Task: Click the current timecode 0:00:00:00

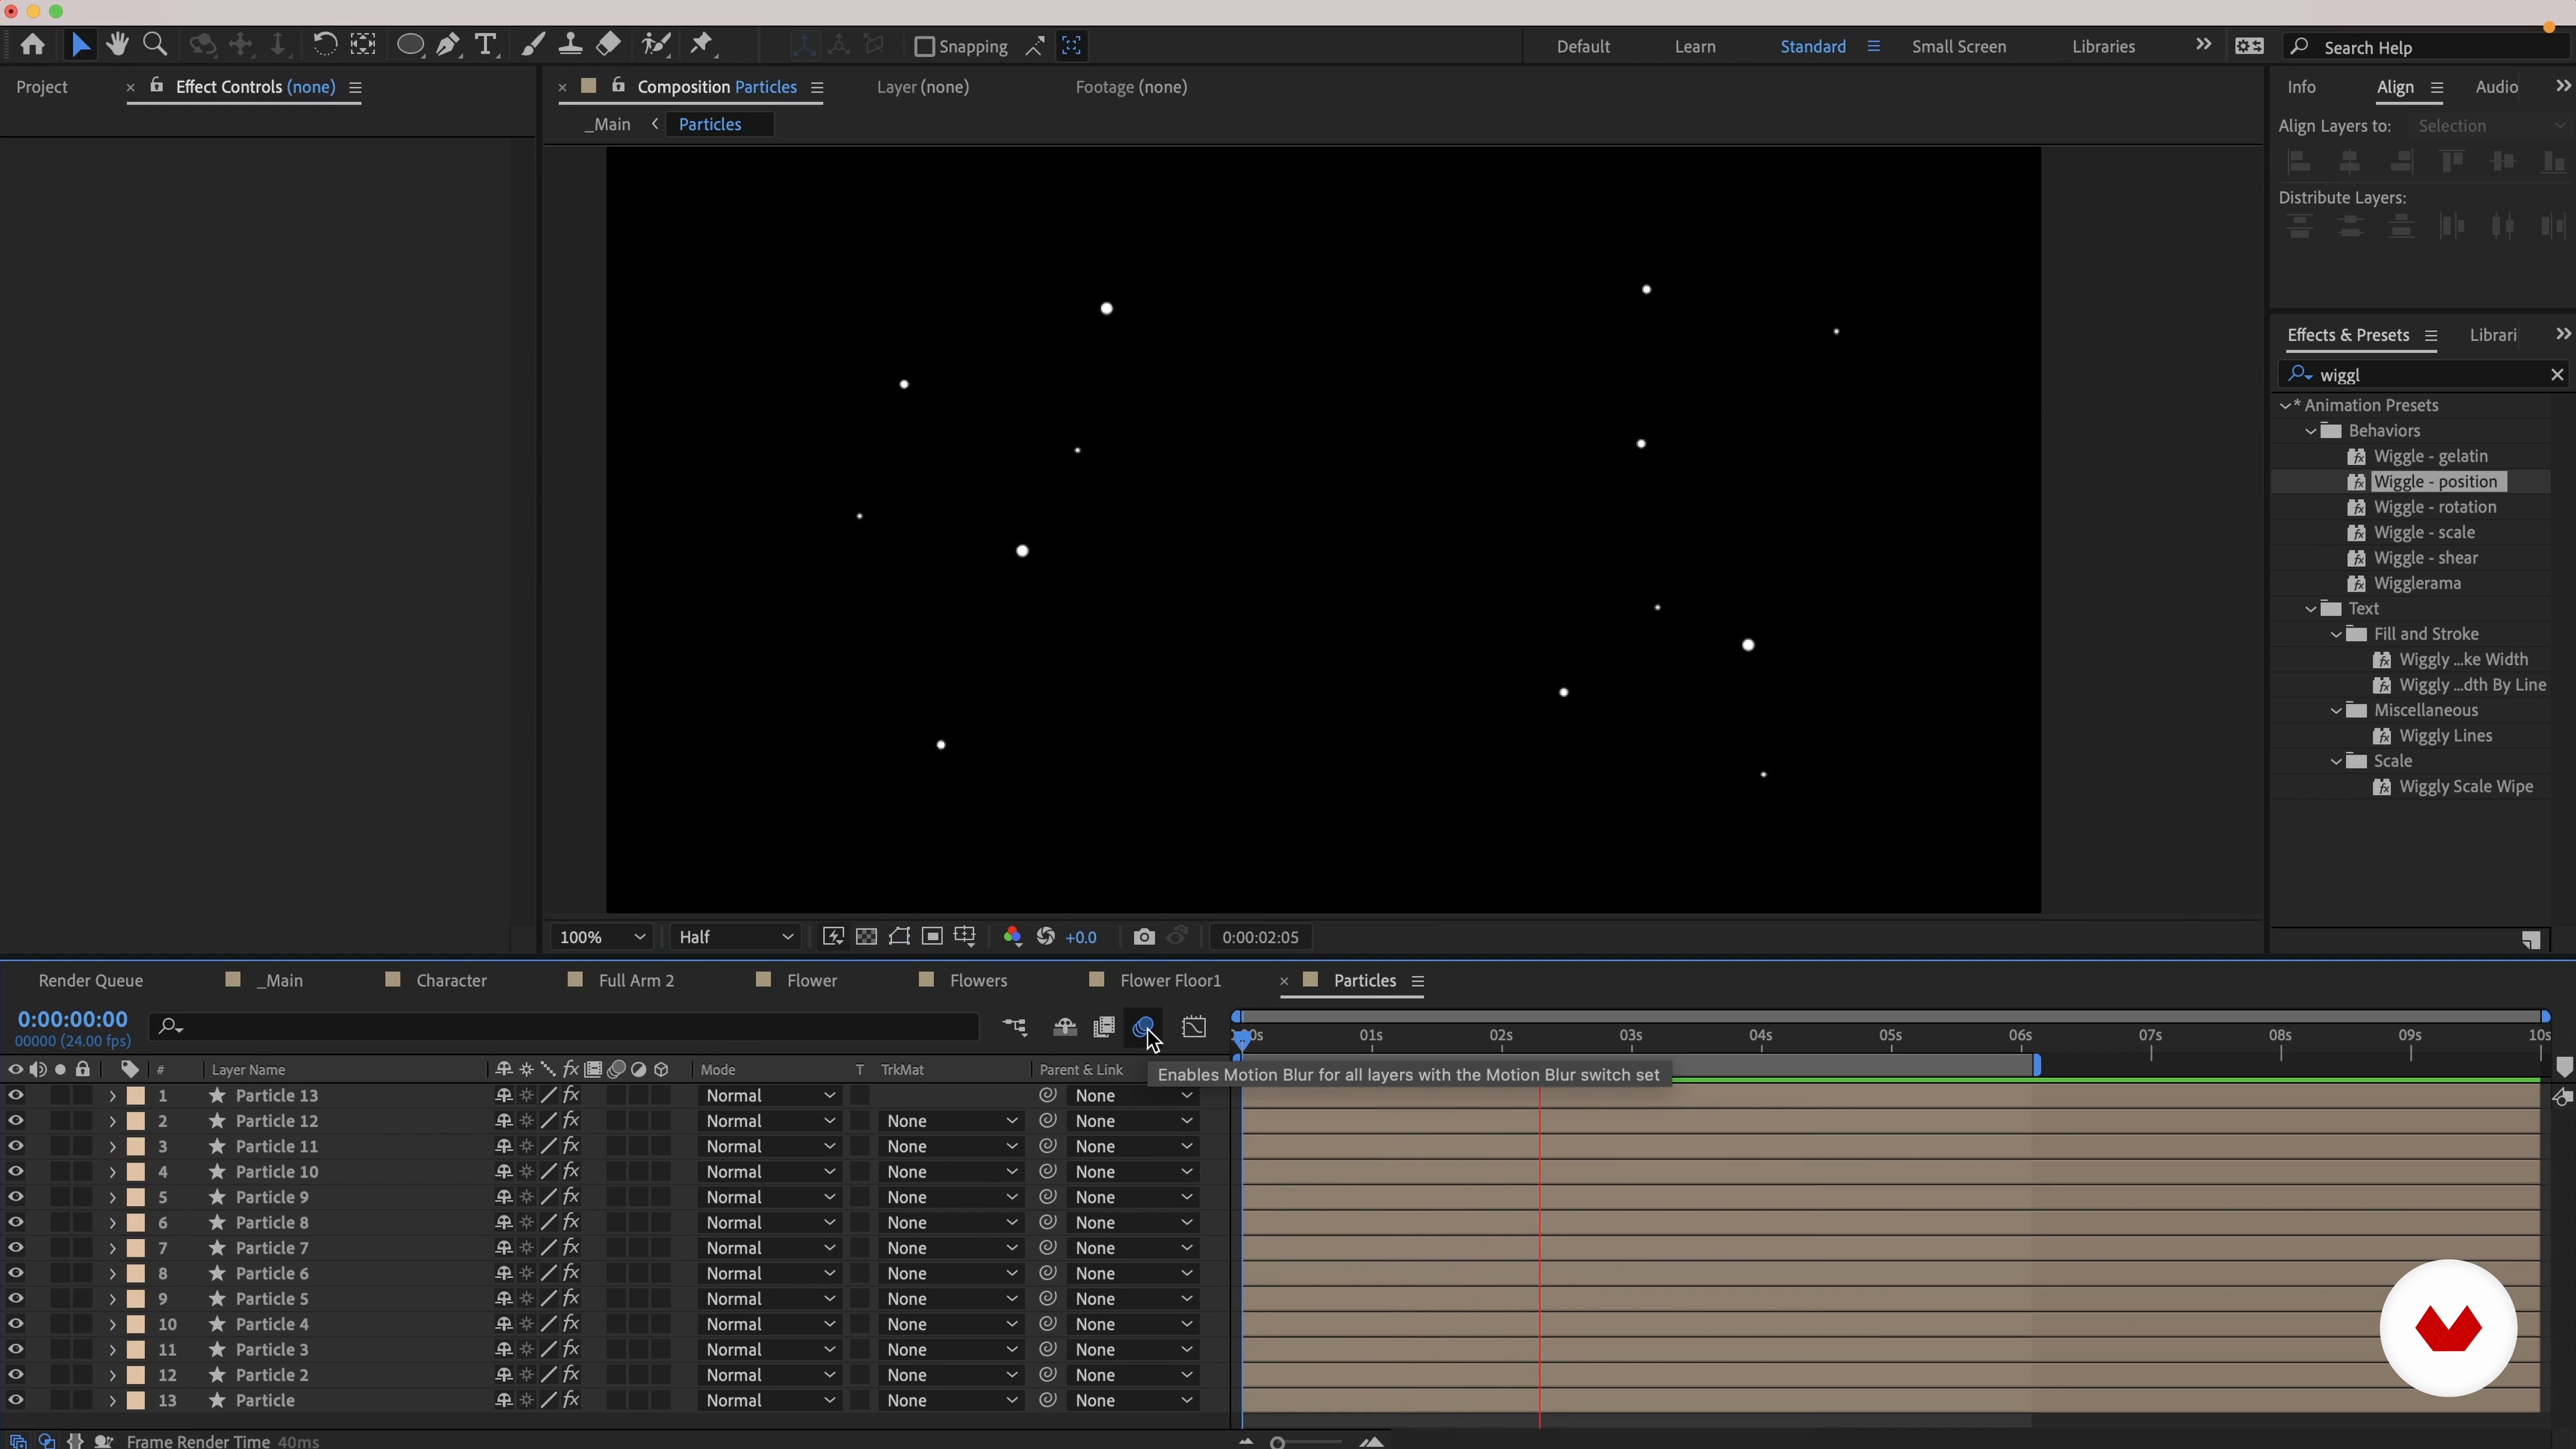Action: tap(73, 1019)
